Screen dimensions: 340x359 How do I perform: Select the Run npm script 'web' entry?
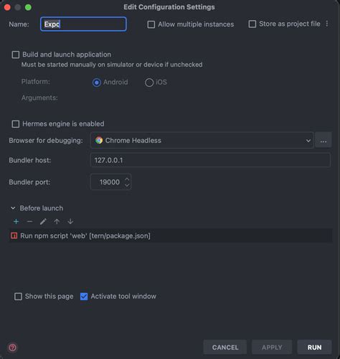coord(170,236)
